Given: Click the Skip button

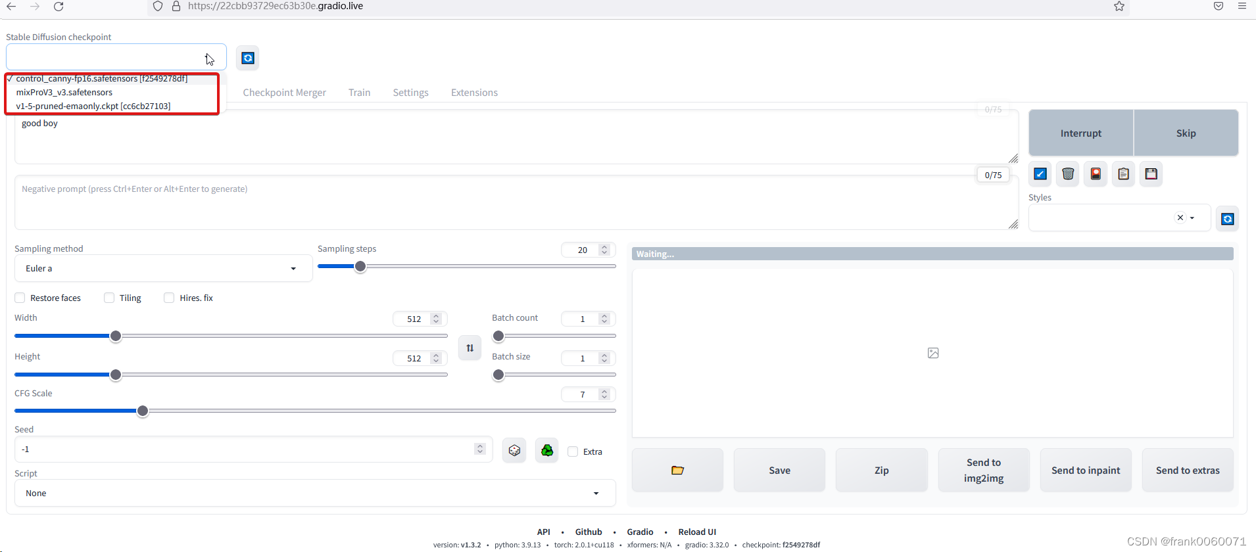Looking at the screenshot, I should (x=1186, y=133).
